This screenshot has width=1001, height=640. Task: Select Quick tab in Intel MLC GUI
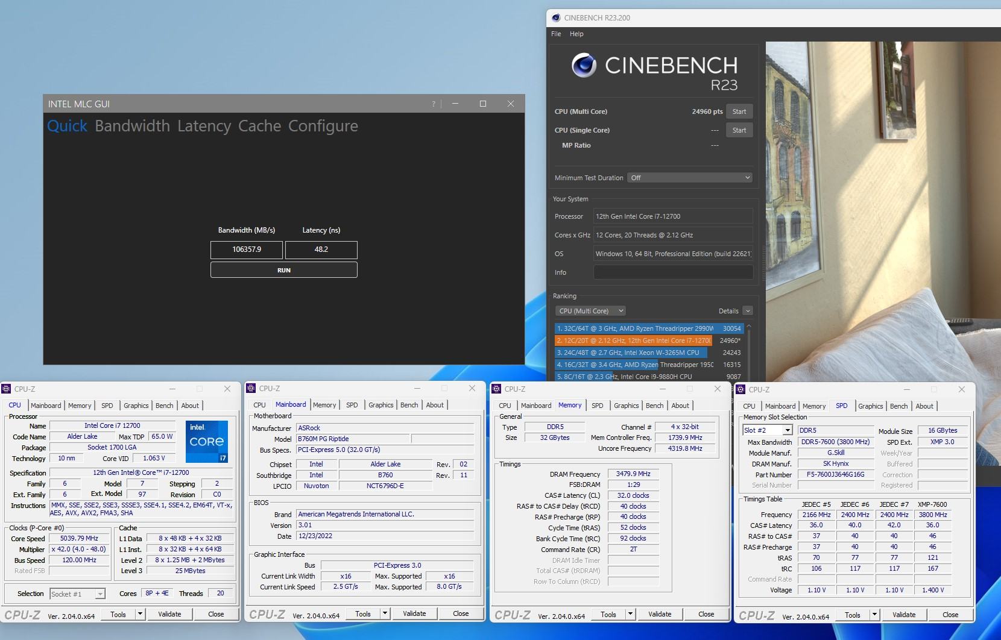click(x=67, y=126)
